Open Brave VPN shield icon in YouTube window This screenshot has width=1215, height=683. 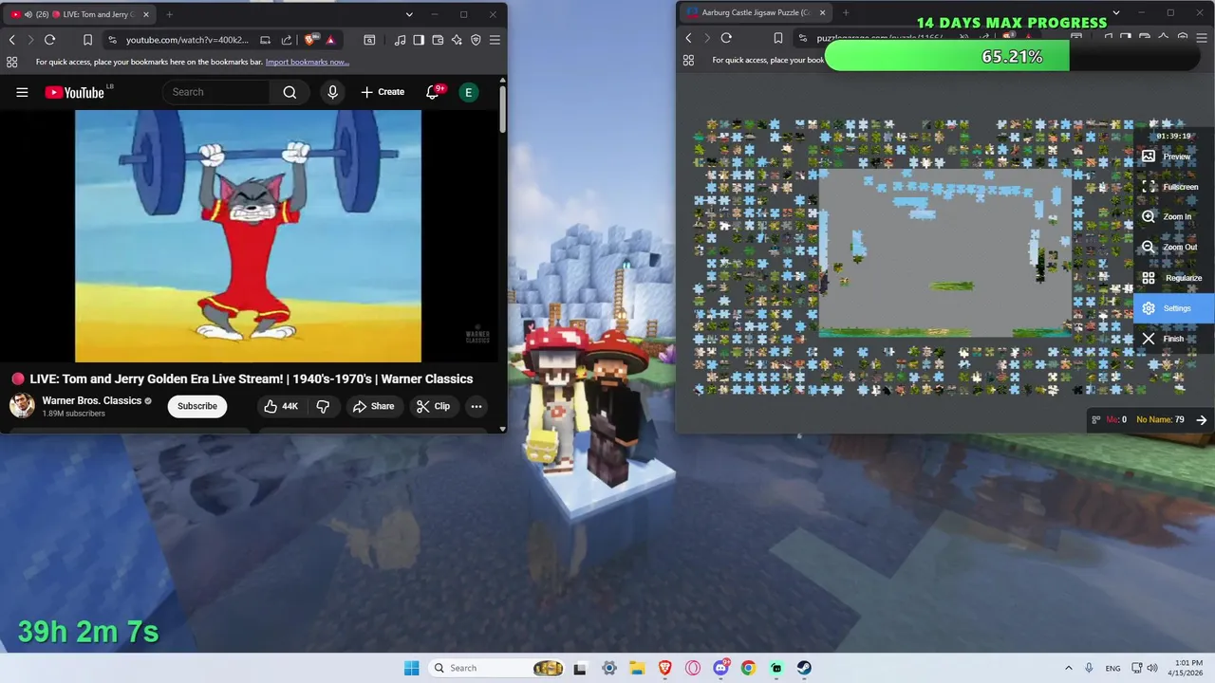click(x=476, y=40)
